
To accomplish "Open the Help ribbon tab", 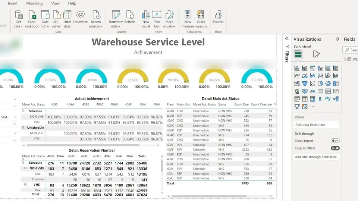I will click(x=72, y=3).
